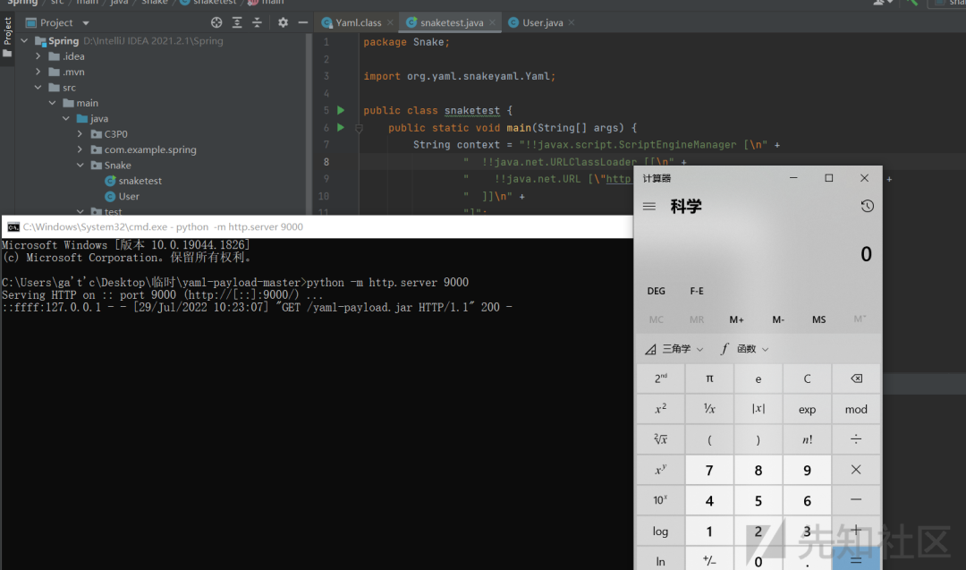Click the cmd.exe window title bar
The width and height of the screenshot is (966, 570).
pos(318,226)
